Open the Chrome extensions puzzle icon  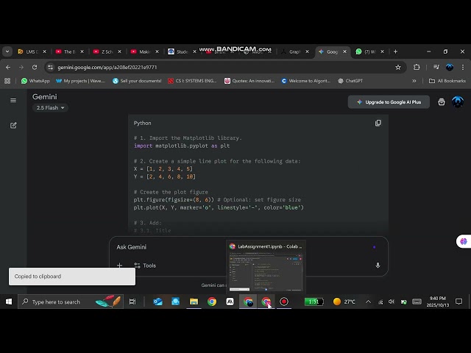click(x=417, y=67)
